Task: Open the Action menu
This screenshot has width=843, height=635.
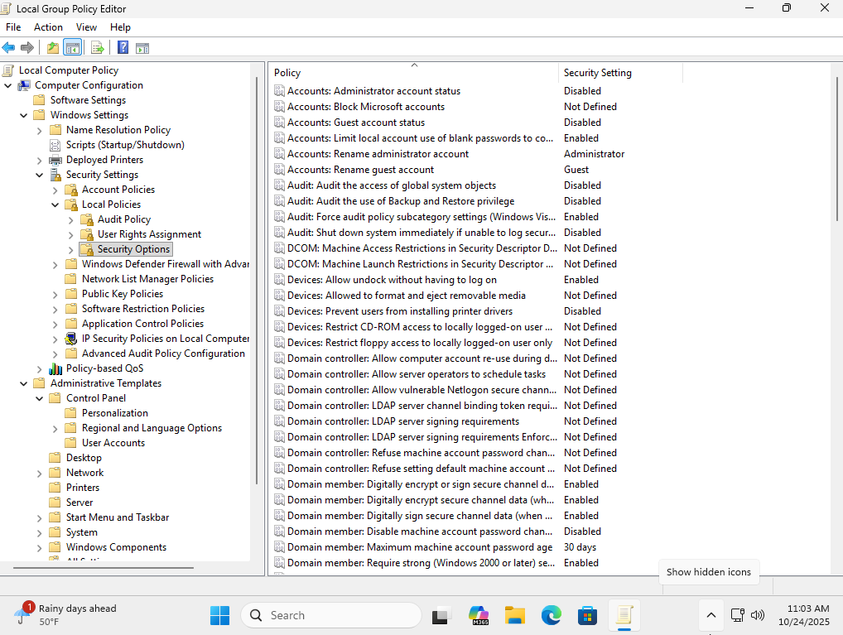Action: [48, 27]
